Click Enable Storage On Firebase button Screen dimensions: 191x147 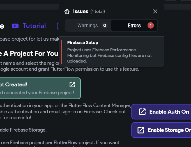(x=161, y=130)
